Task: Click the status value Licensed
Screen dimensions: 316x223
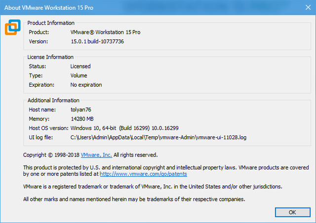Action: pyautogui.click(x=80, y=66)
